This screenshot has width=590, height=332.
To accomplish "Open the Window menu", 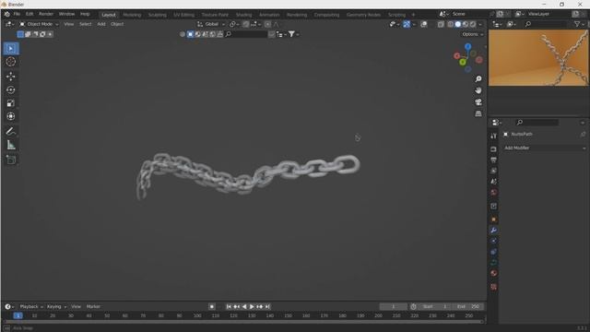I will [66, 14].
